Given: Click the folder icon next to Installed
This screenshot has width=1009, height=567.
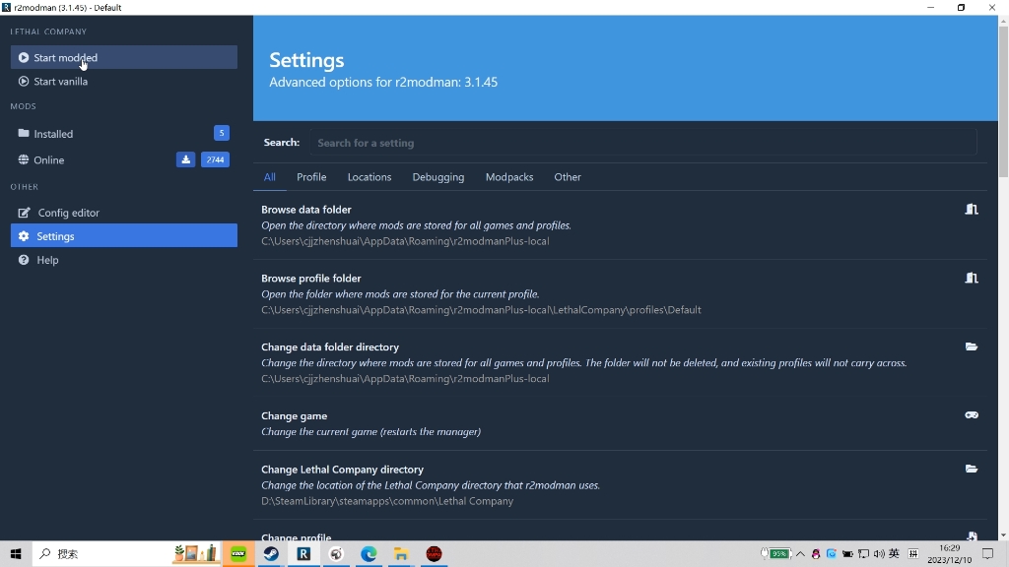Looking at the screenshot, I should pyautogui.click(x=24, y=133).
